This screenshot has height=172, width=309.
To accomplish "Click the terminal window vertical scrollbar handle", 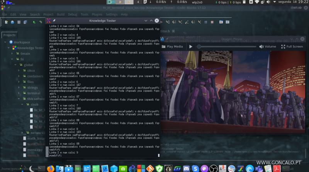I will [x=47, y=152].
